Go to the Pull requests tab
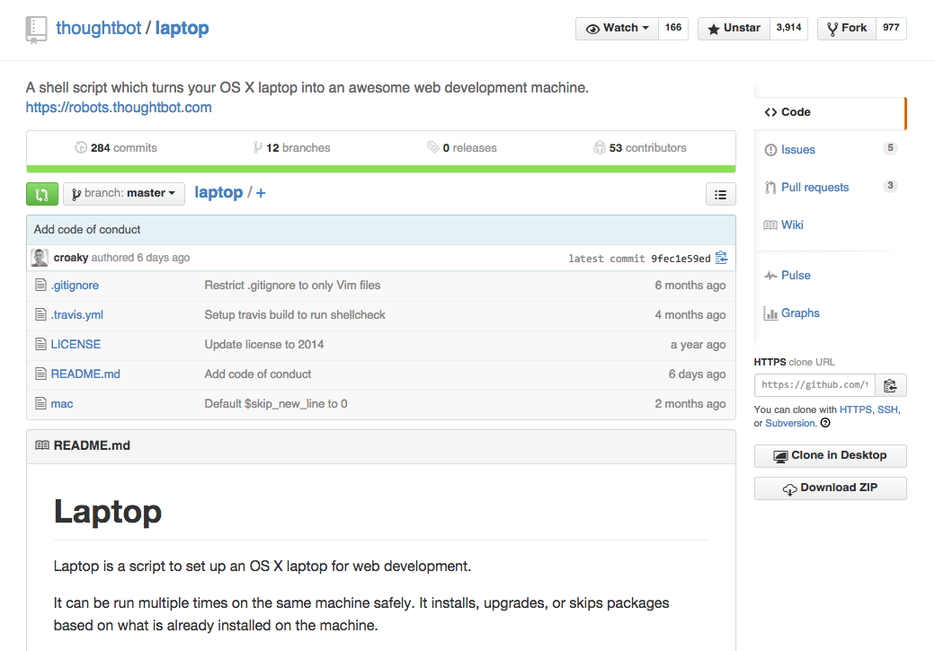 (x=815, y=188)
